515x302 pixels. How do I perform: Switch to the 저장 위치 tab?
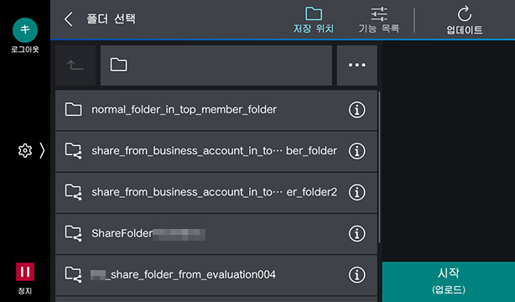[314, 20]
